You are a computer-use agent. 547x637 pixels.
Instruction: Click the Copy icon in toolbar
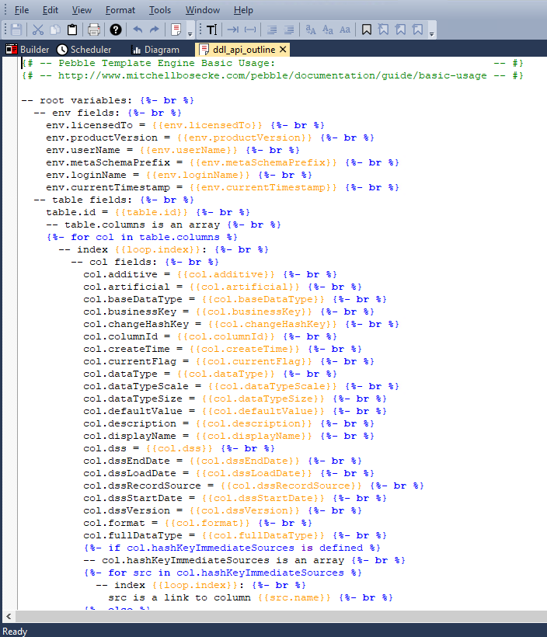tap(55, 30)
